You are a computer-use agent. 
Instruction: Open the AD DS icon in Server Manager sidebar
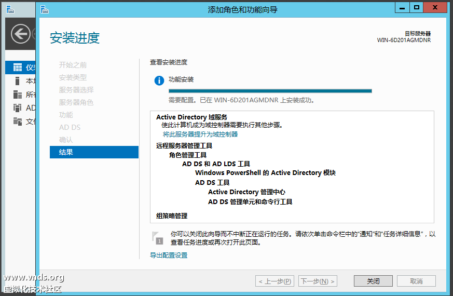[x=17, y=108]
